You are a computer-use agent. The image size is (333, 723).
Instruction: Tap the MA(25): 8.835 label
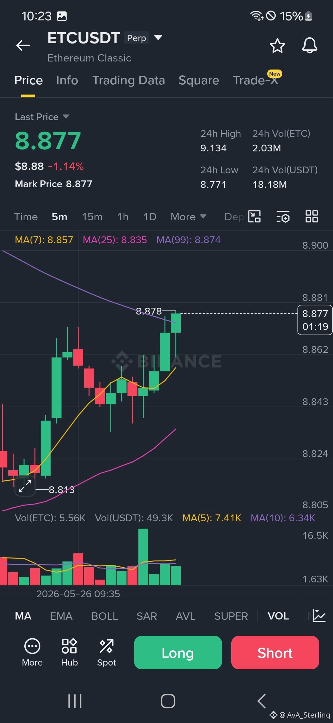coord(115,240)
